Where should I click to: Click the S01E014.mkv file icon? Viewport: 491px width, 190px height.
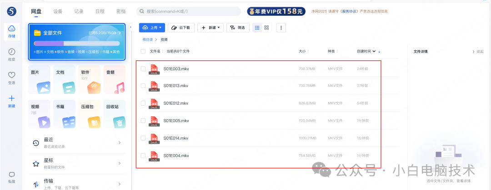coord(154,138)
